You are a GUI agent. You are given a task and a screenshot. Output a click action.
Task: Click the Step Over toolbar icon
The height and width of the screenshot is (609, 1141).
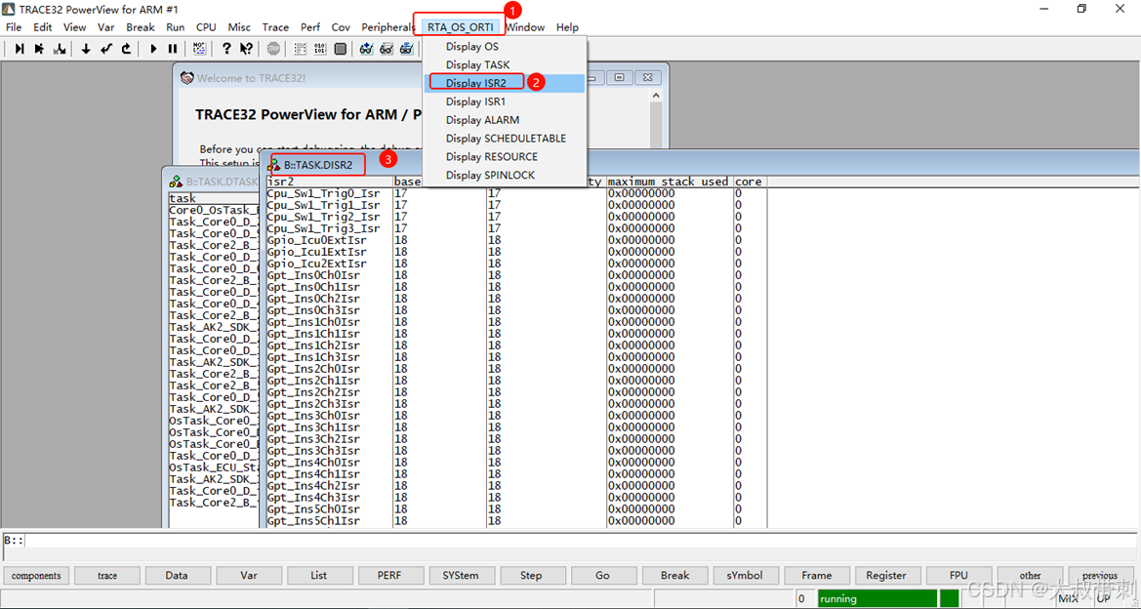(x=39, y=49)
